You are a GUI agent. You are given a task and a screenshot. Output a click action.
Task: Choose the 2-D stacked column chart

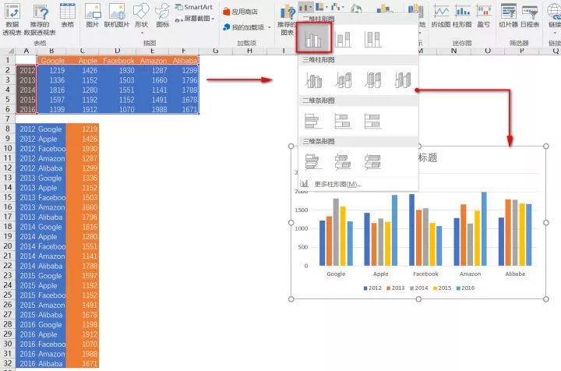click(343, 39)
